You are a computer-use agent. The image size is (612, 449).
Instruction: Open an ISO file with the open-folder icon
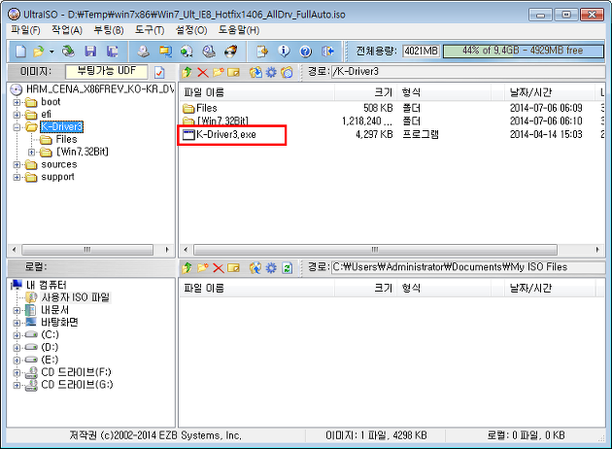pyautogui.click(x=39, y=52)
